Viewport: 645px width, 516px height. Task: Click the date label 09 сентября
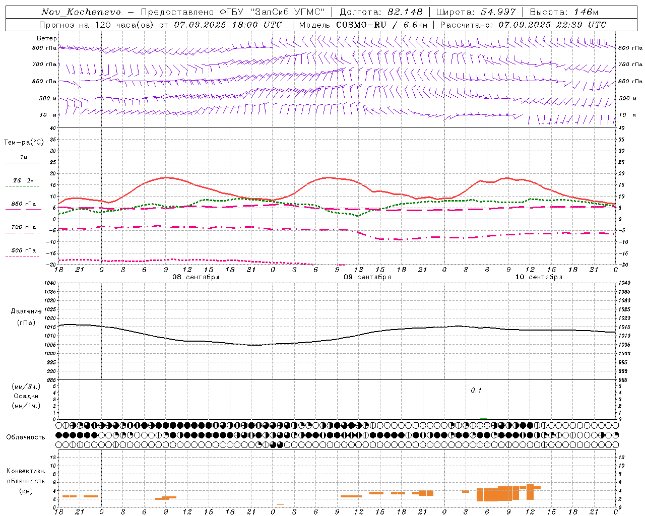tap(367, 277)
